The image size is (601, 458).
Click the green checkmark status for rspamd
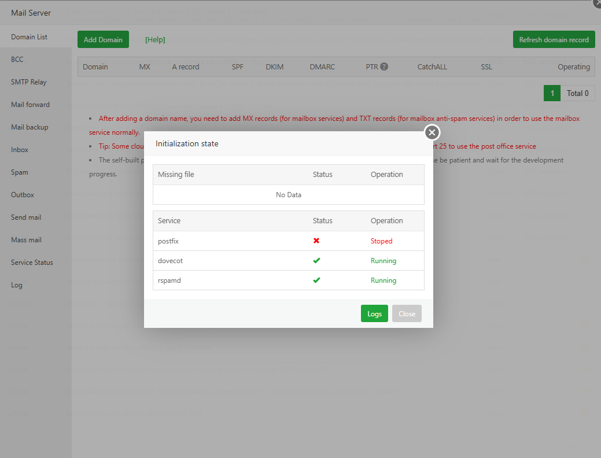coord(316,280)
